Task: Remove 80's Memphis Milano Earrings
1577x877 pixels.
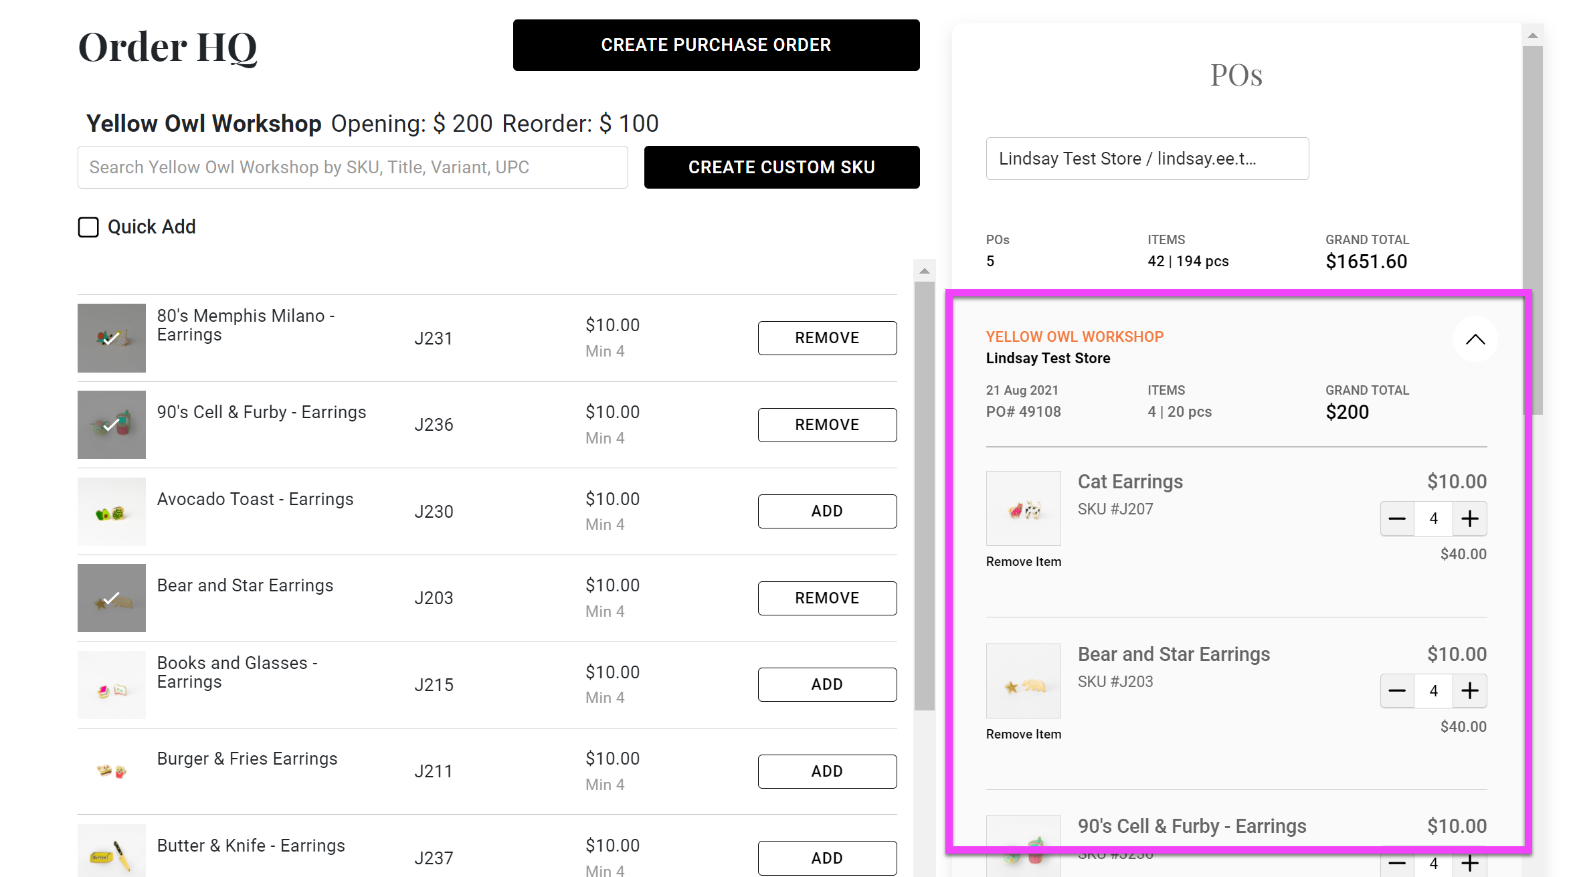Action: coord(827,338)
